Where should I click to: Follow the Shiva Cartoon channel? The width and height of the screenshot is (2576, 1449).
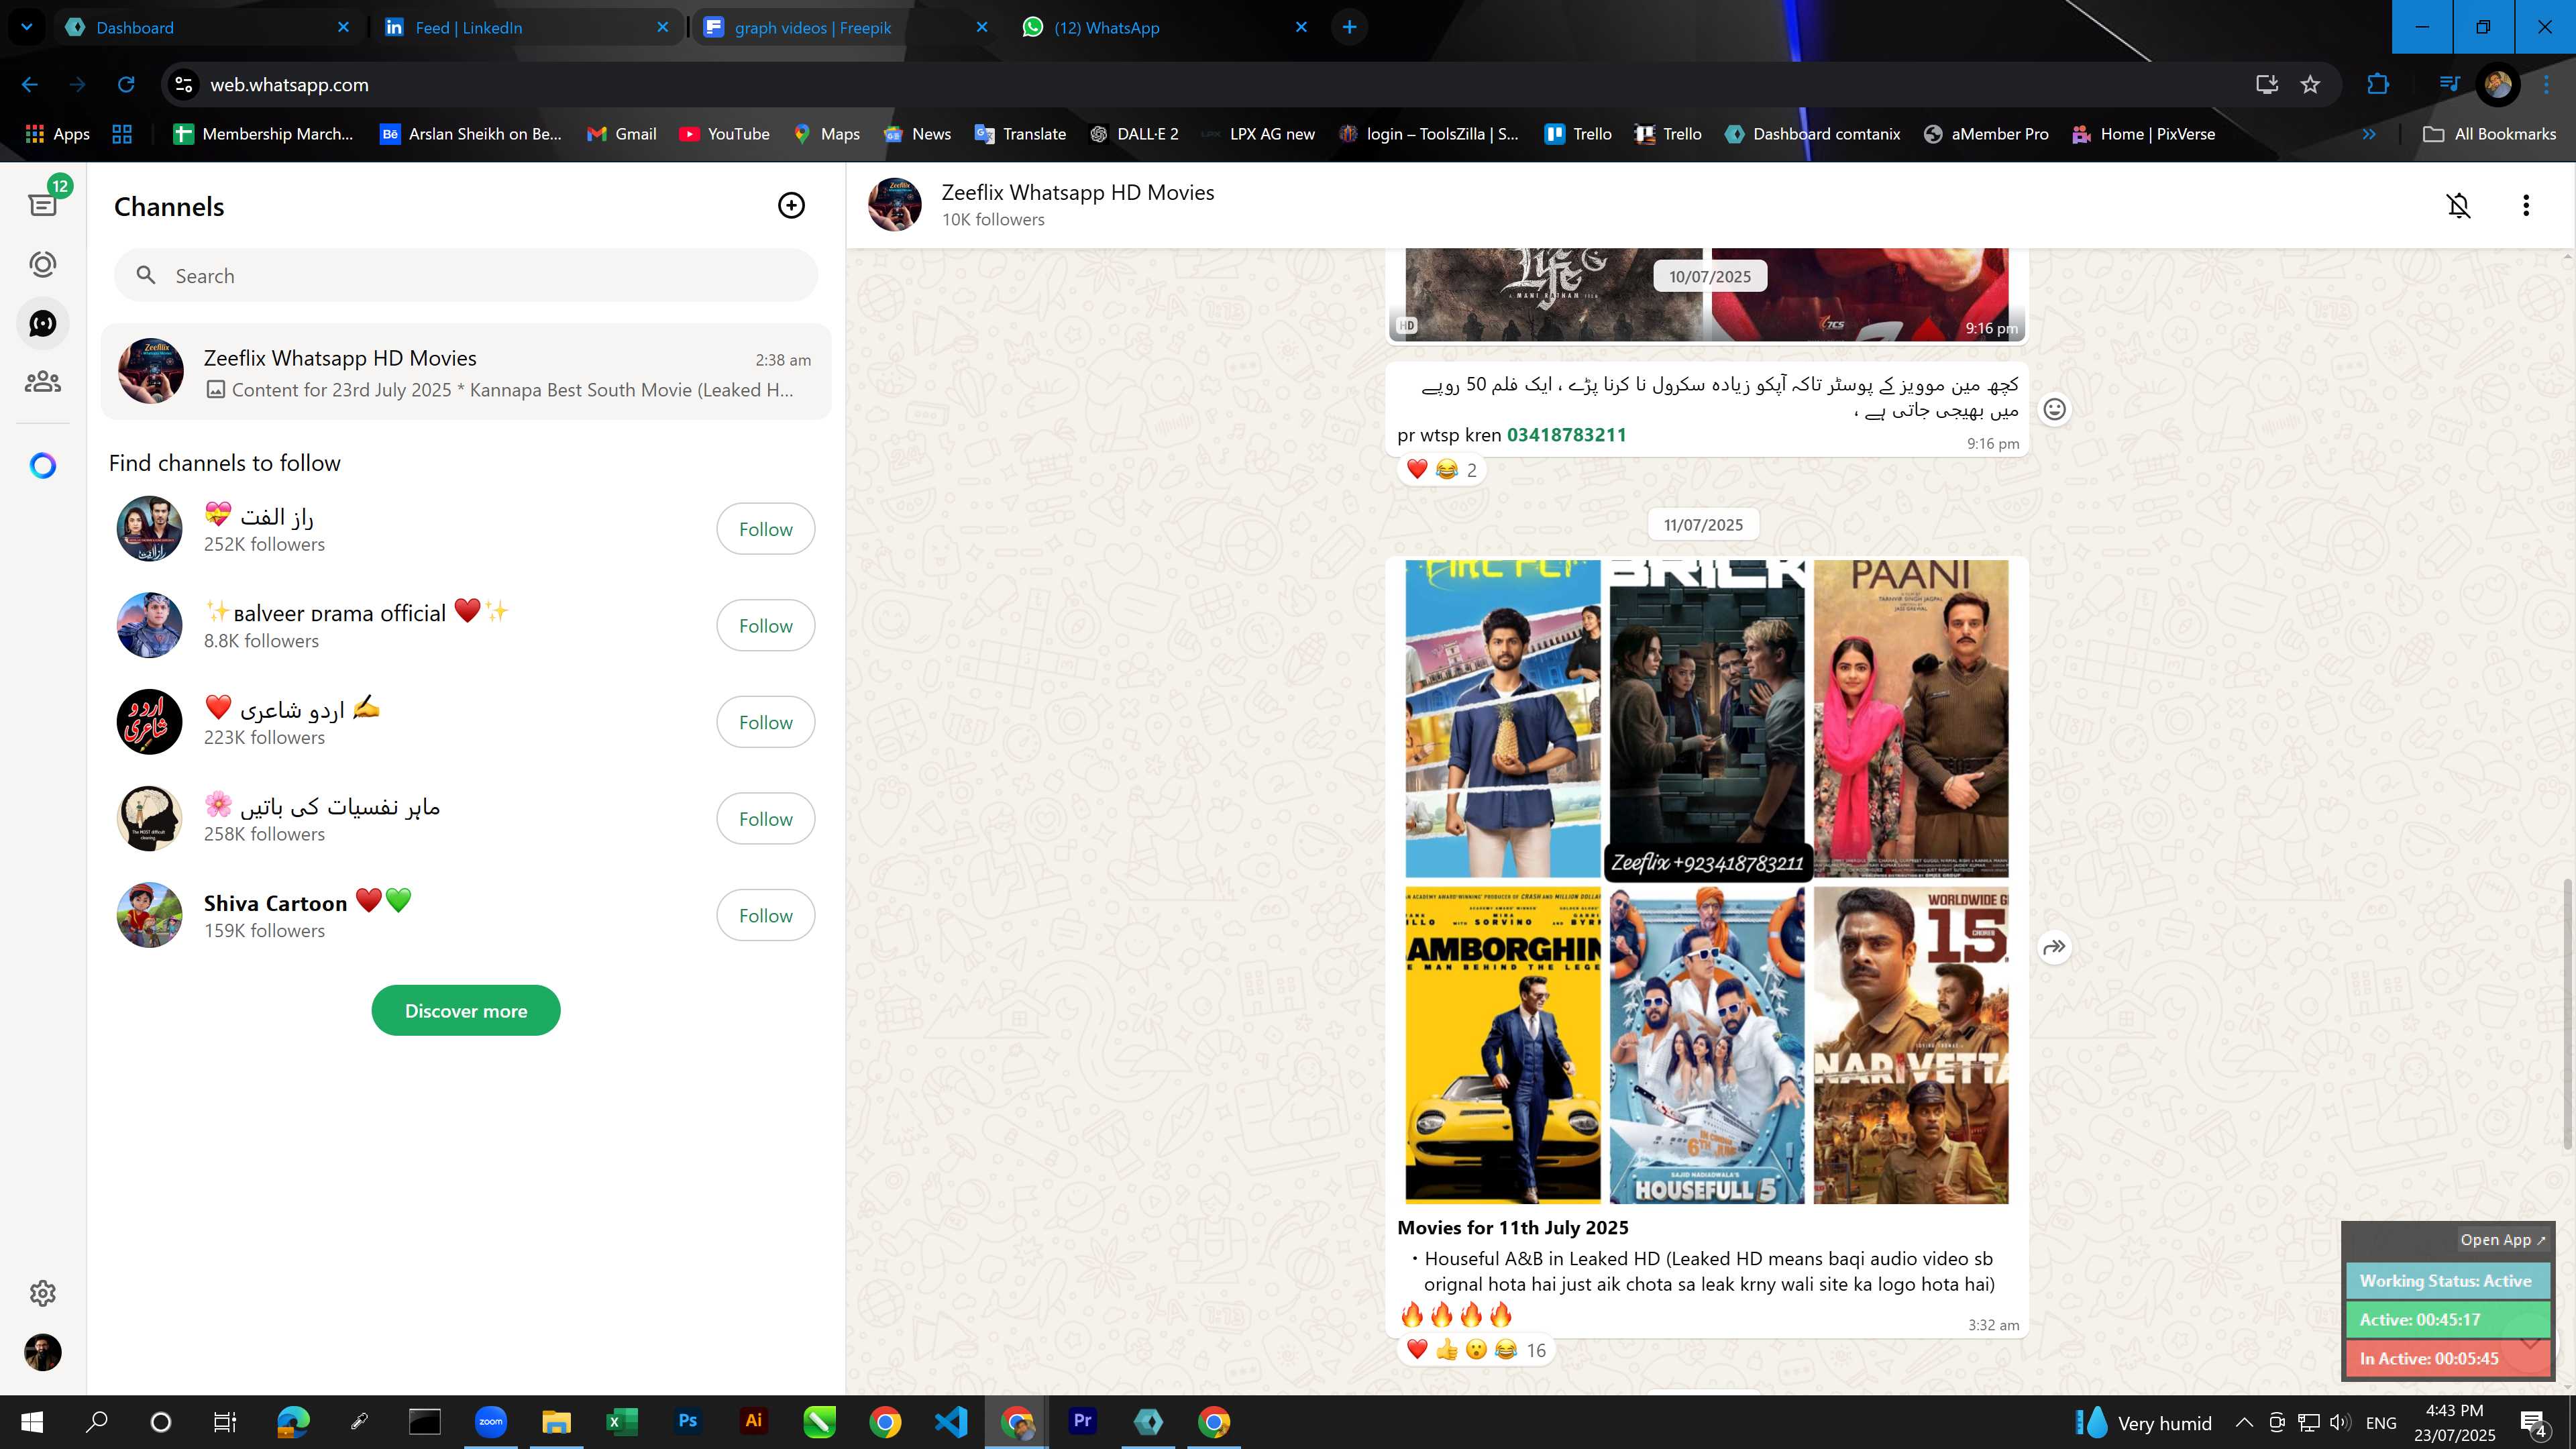pos(765,915)
